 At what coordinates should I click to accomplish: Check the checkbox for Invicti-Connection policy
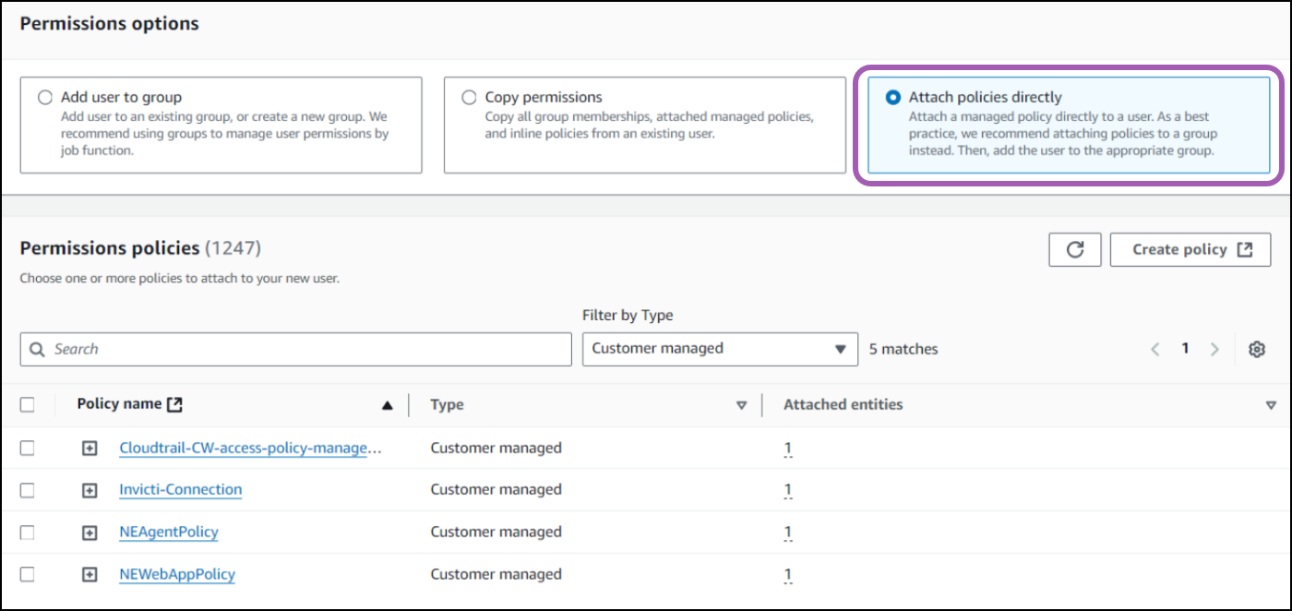(x=27, y=489)
